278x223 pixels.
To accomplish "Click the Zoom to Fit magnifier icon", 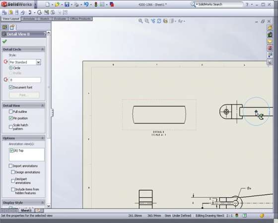I will (x=140, y=21).
